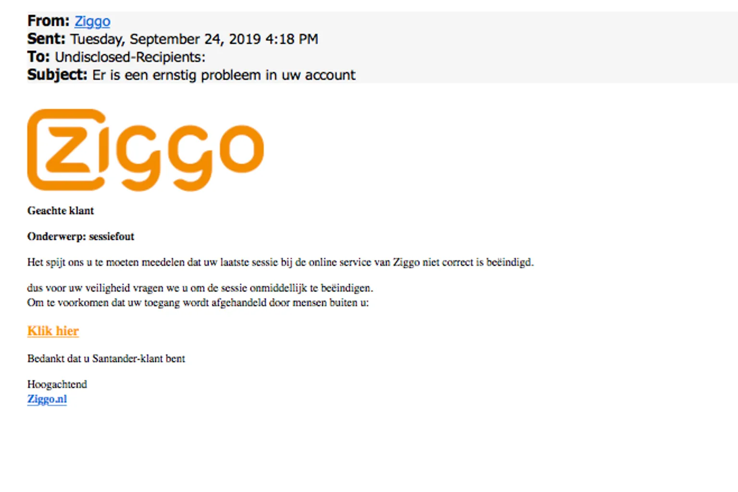
Task: Click the bold 'Subject:' header label
Action: click(57, 75)
